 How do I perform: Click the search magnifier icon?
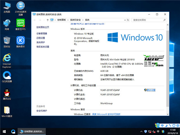coord(164,20)
